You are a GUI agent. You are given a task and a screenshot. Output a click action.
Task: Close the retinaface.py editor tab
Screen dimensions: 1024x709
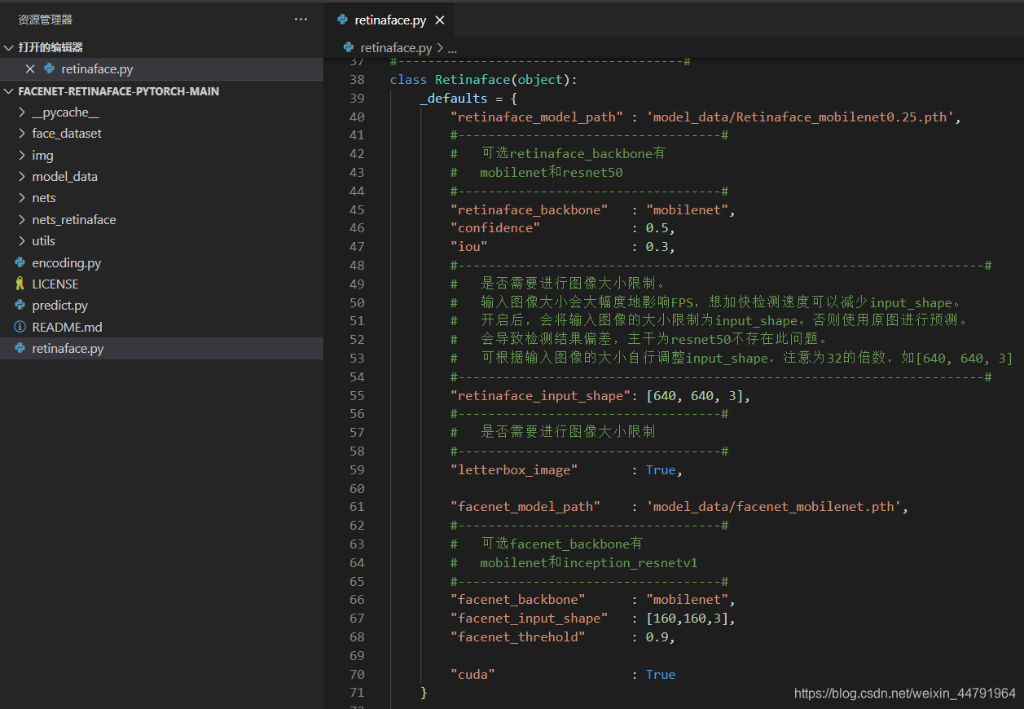point(440,20)
